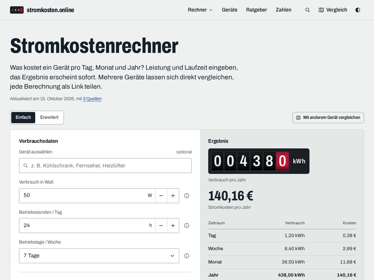Image resolution: width=374 pixels, height=280 pixels.
Task: Open the site search magnifier icon
Action: point(308,10)
